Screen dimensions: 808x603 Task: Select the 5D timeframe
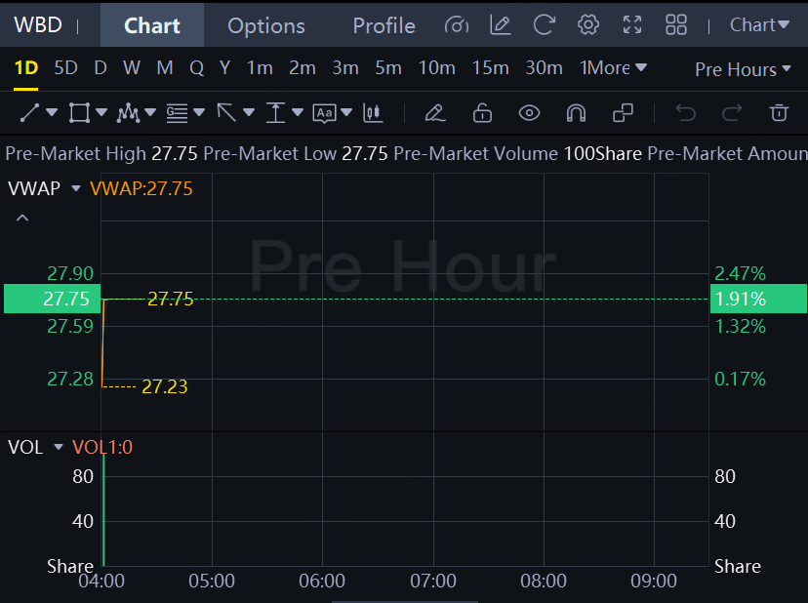coord(66,67)
